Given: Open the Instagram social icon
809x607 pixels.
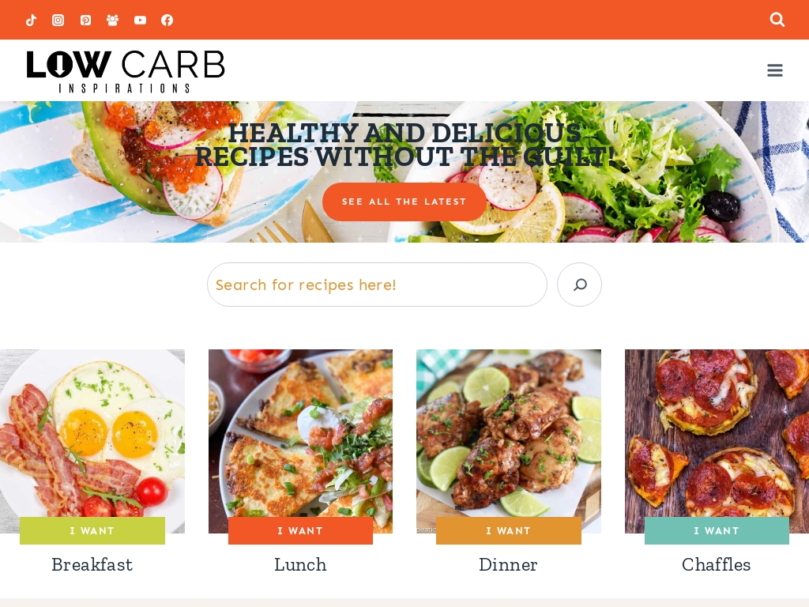Looking at the screenshot, I should pyautogui.click(x=58, y=20).
